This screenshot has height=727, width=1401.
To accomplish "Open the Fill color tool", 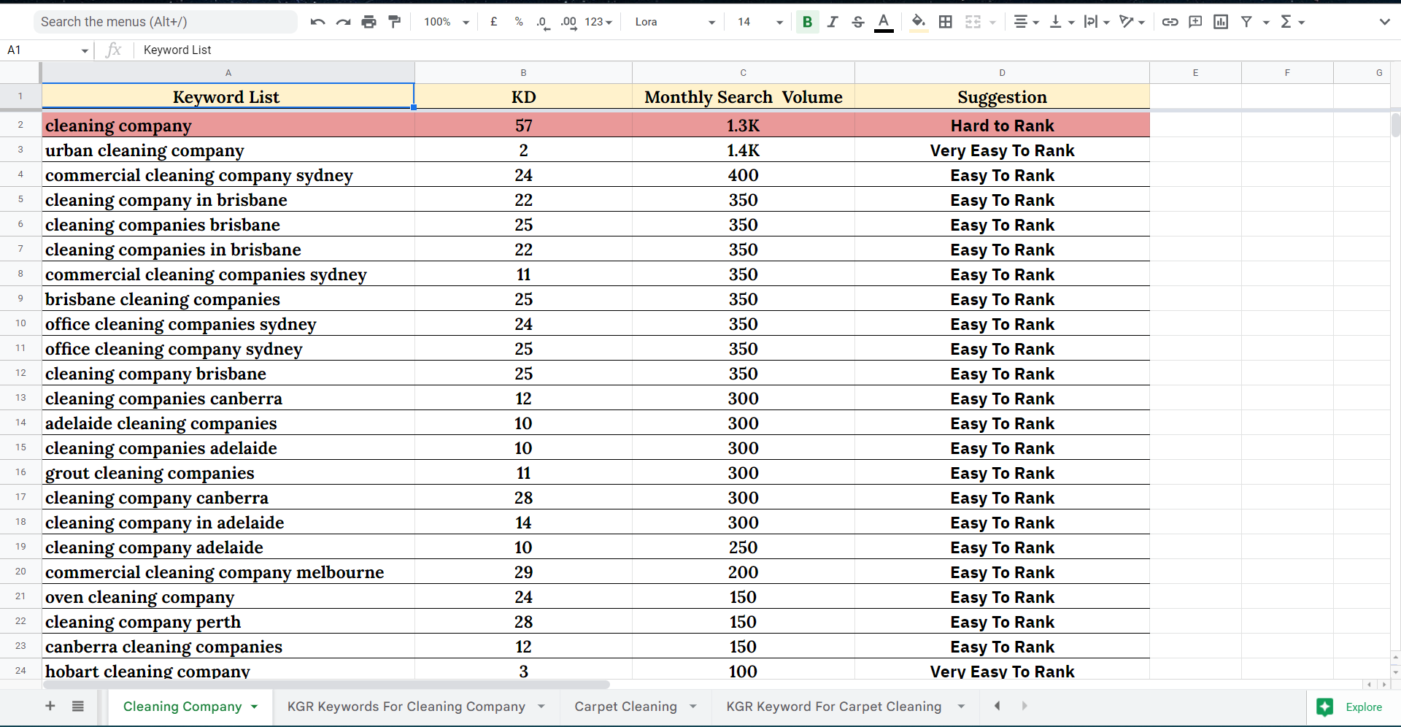I will pyautogui.click(x=918, y=22).
